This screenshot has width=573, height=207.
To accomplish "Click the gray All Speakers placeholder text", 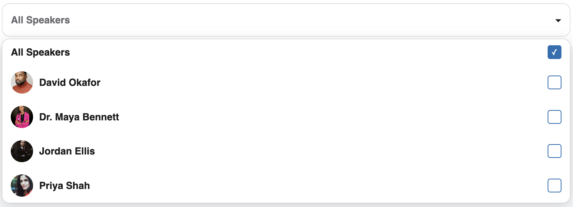I will point(40,20).
